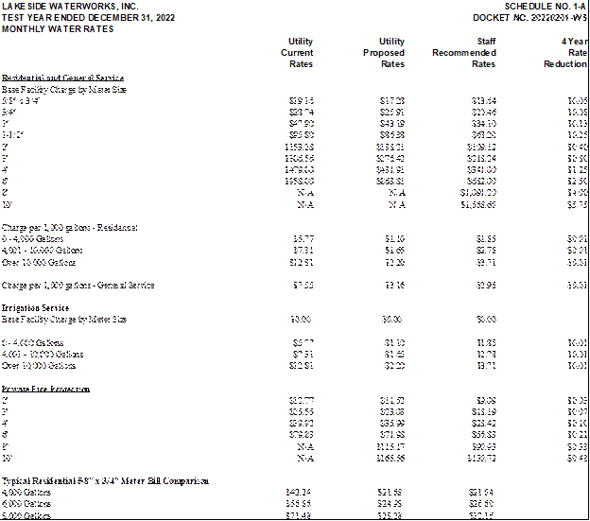Screen dimensions: 590x521
Task: Click the '6,000 Gallons' bill comparison row label
Action: coord(26,504)
